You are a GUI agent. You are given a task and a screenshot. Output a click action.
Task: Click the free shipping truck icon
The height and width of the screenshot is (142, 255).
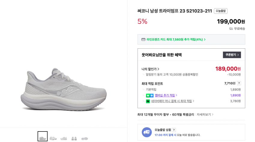coord(231,29)
